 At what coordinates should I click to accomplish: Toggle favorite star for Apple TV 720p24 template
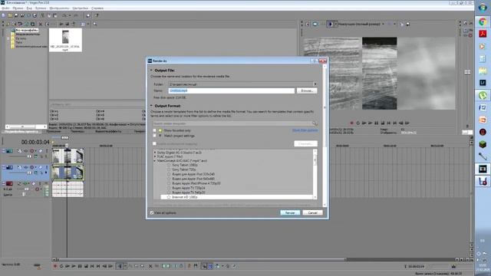[169, 188]
